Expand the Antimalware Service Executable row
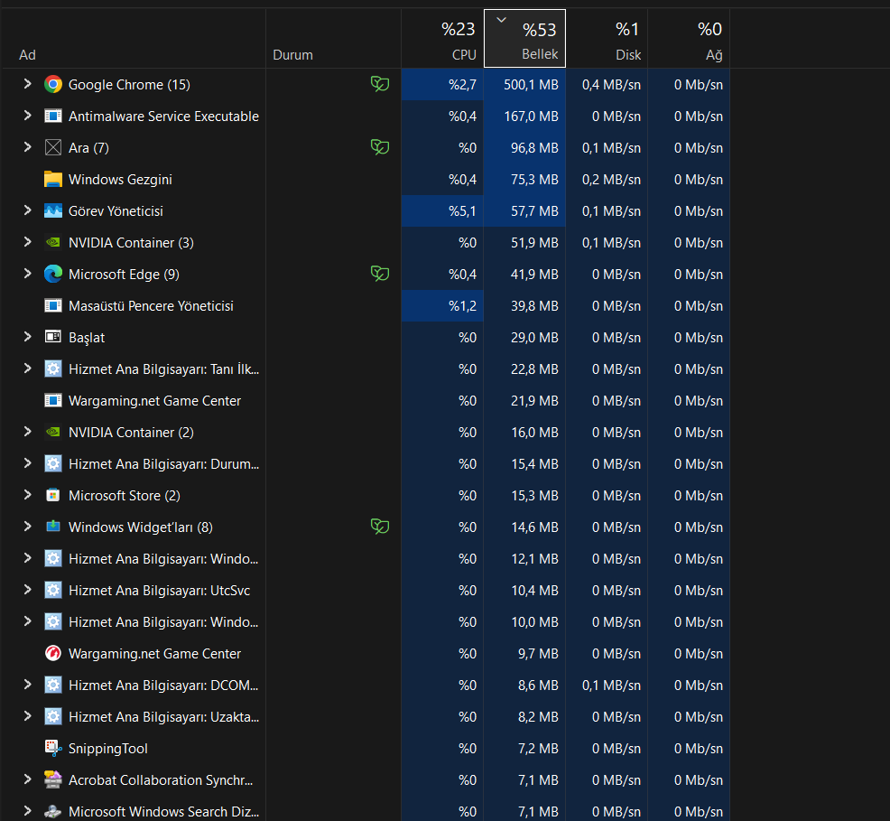The height and width of the screenshot is (821, 890). pos(27,116)
